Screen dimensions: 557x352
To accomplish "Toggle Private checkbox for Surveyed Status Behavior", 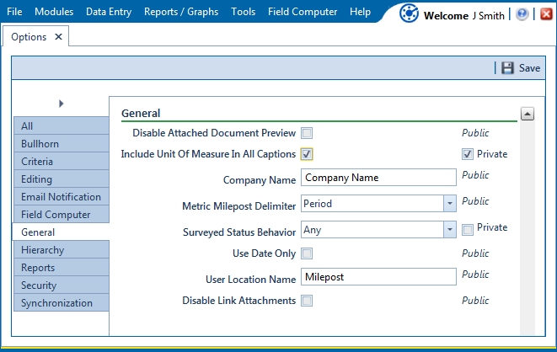I will tap(468, 230).
